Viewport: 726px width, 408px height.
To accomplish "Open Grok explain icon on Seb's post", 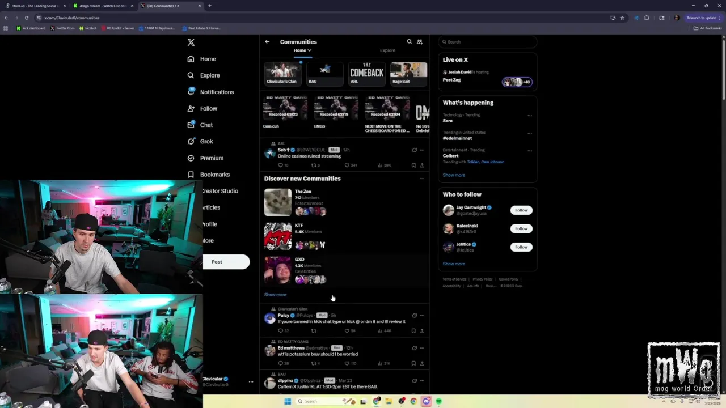I will pyautogui.click(x=414, y=150).
